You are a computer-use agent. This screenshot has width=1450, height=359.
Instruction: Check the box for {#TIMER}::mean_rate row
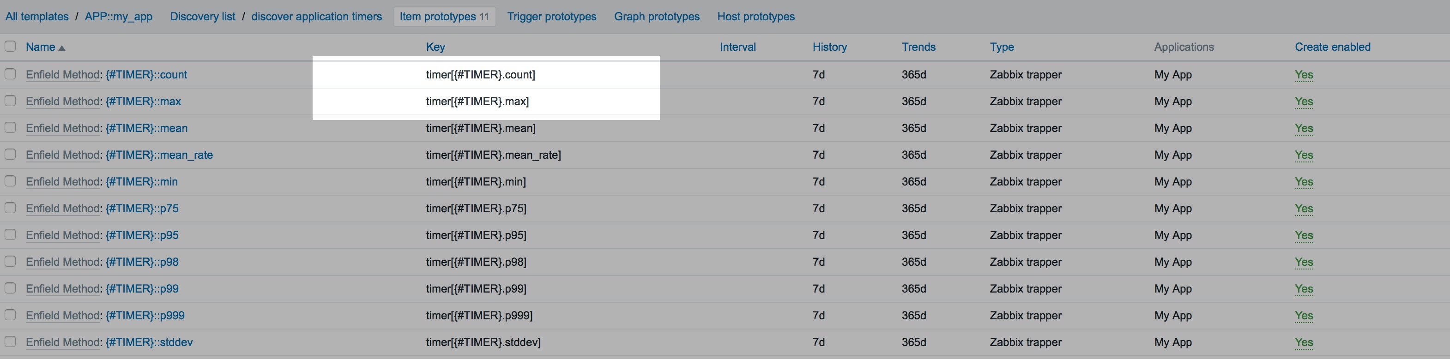[10, 154]
